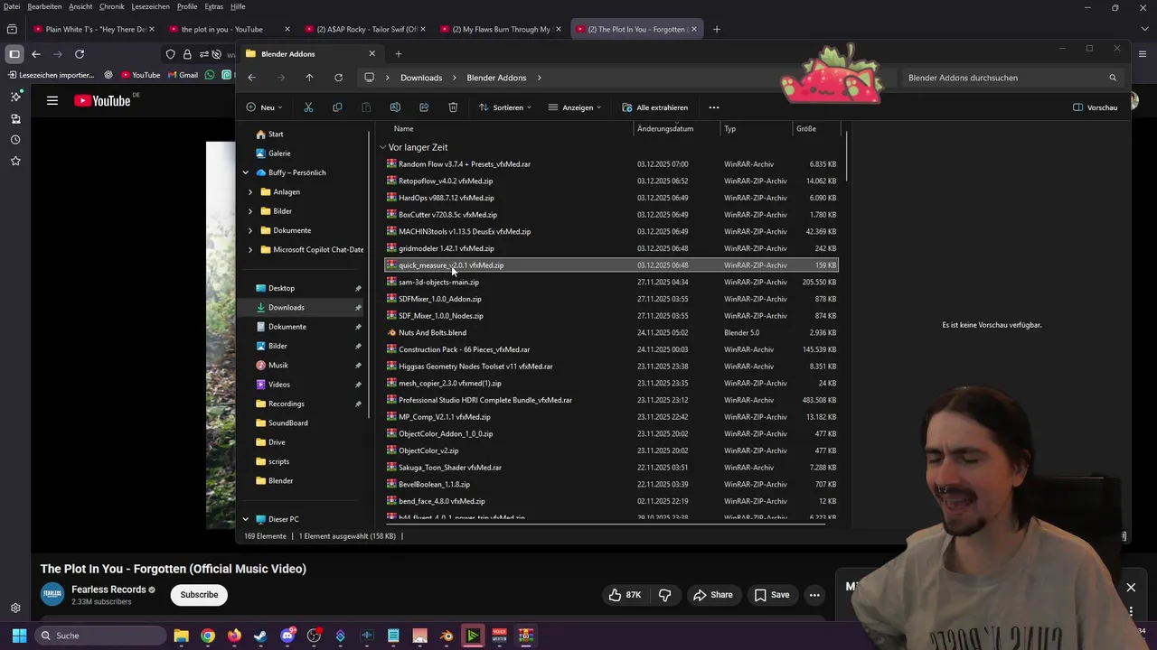Reload the Firefox page
Image resolution: width=1157 pixels, height=650 pixels.
click(80, 54)
